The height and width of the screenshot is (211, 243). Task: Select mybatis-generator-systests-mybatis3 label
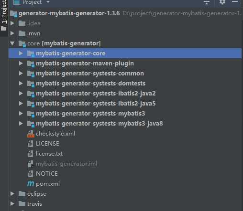tap(90, 114)
